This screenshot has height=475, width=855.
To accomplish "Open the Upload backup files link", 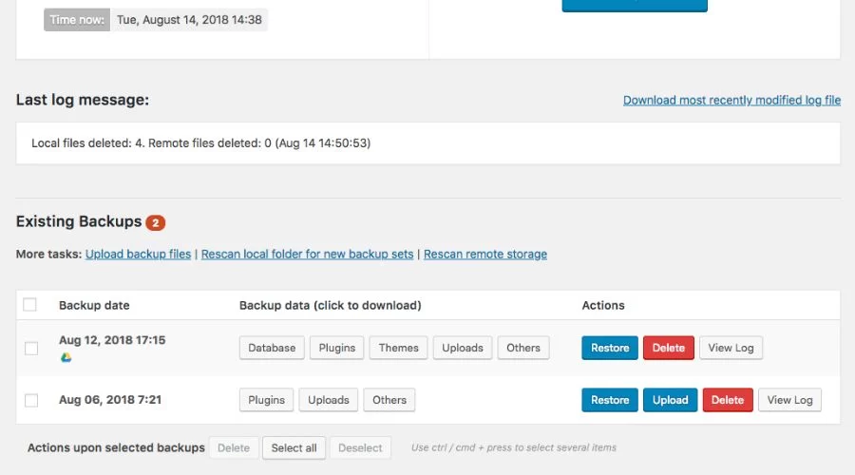I will point(138,255).
